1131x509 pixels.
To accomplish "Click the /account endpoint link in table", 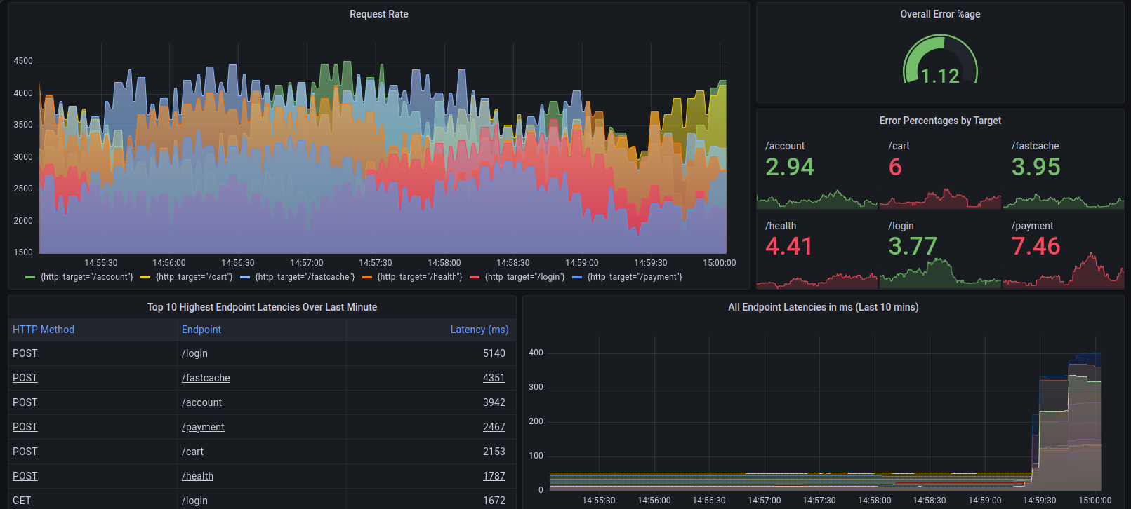I will [x=201, y=402].
